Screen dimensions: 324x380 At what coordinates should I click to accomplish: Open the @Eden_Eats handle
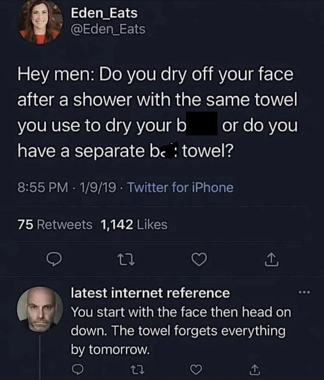(x=108, y=29)
